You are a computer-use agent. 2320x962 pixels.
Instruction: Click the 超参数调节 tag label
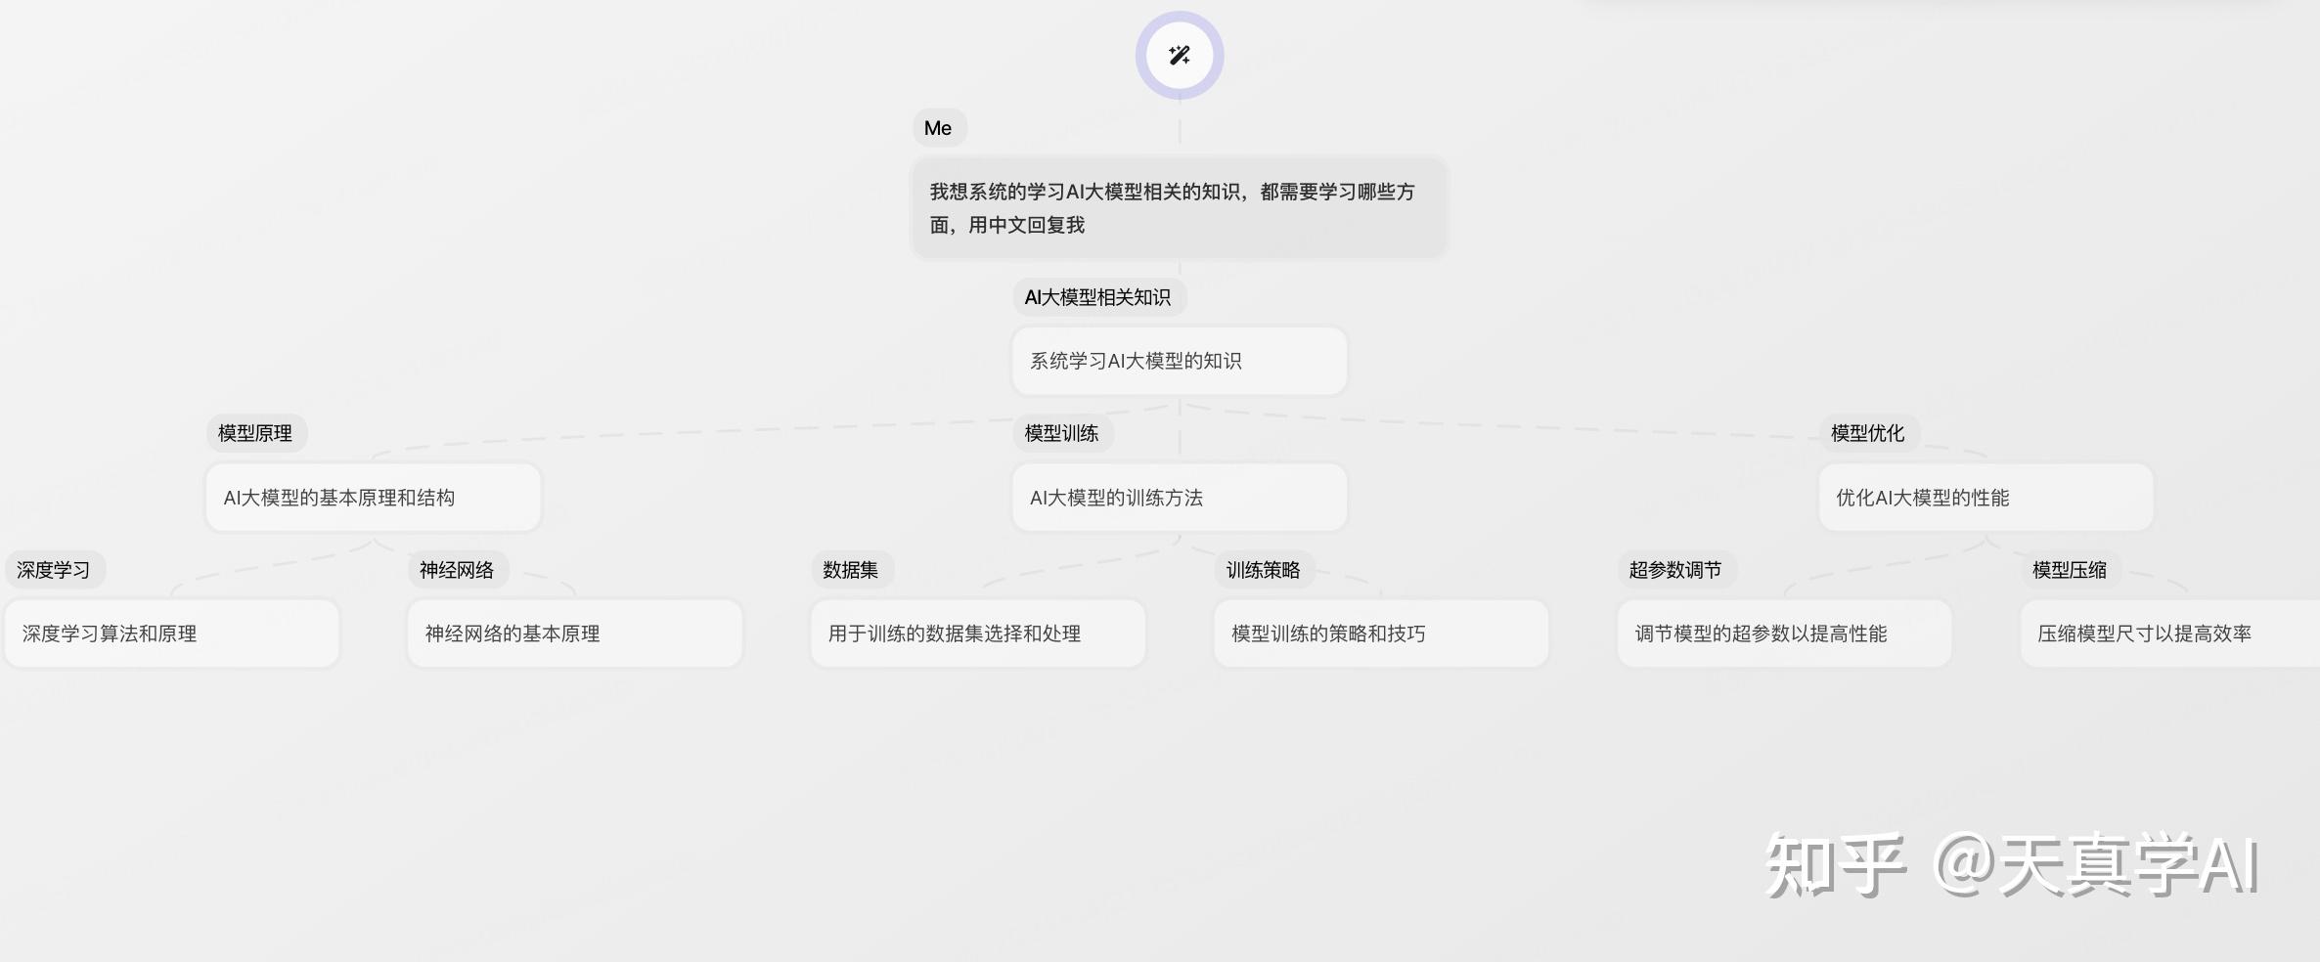(x=1677, y=569)
